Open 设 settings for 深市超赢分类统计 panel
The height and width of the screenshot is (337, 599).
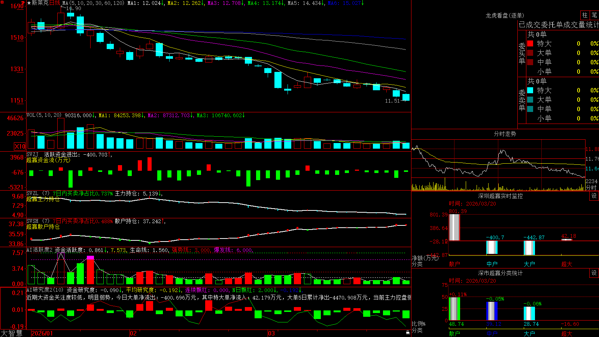pos(594,273)
